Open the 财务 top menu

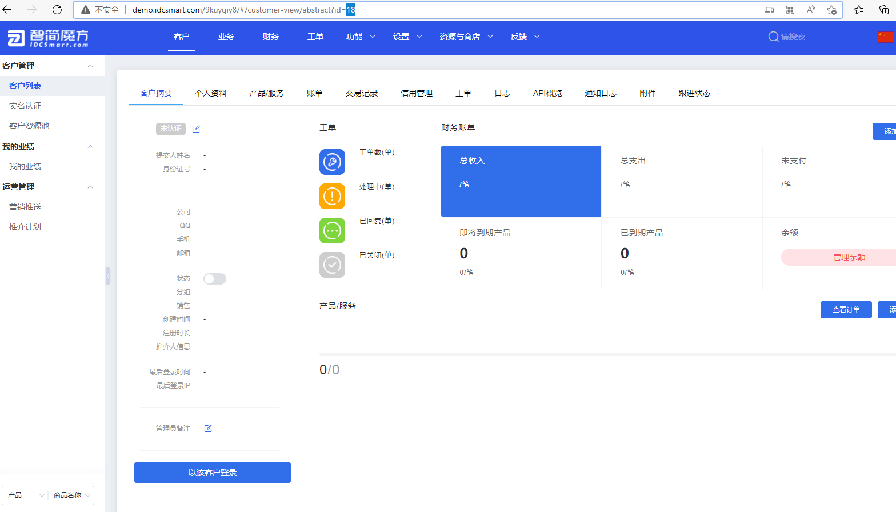pos(271,37)
